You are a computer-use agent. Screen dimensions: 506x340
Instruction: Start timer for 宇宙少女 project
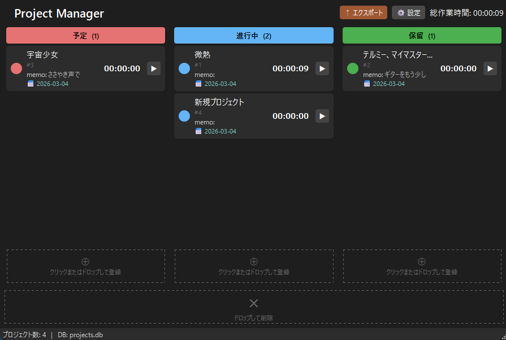click(x=154, y=68)
